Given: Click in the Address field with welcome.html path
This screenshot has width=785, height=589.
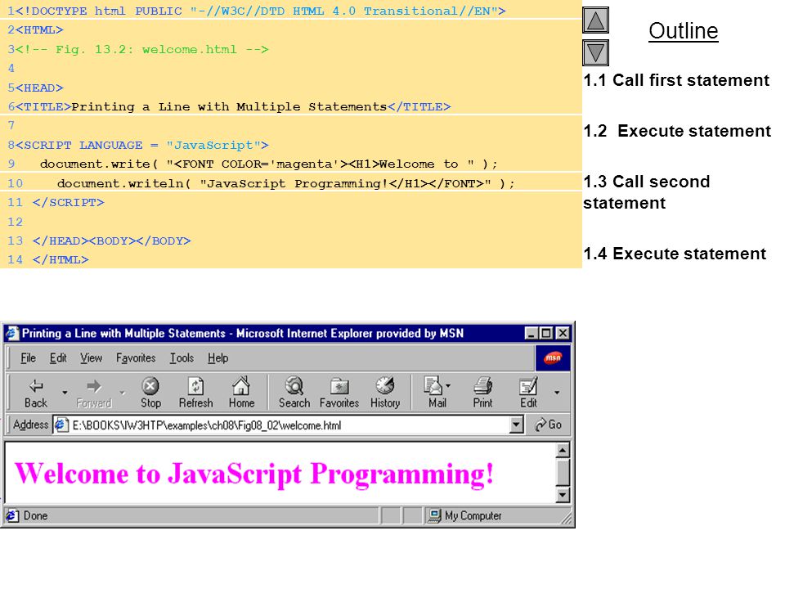Looking at the screenshot, I should click(x=289, y=425).
